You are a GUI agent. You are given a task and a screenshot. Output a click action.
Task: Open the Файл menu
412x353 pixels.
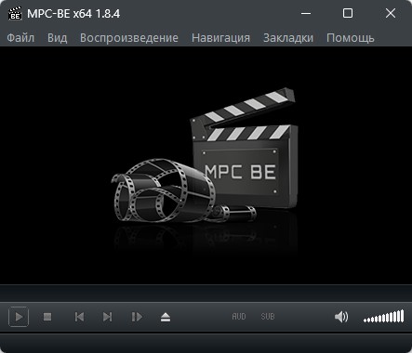(20, 38)
